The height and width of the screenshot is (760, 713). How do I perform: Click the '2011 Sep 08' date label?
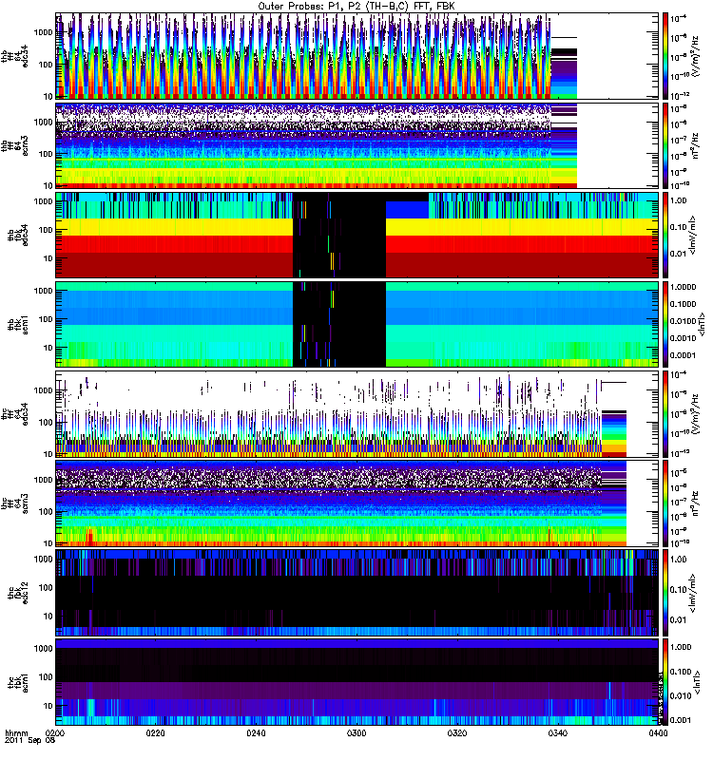[30, 740]
